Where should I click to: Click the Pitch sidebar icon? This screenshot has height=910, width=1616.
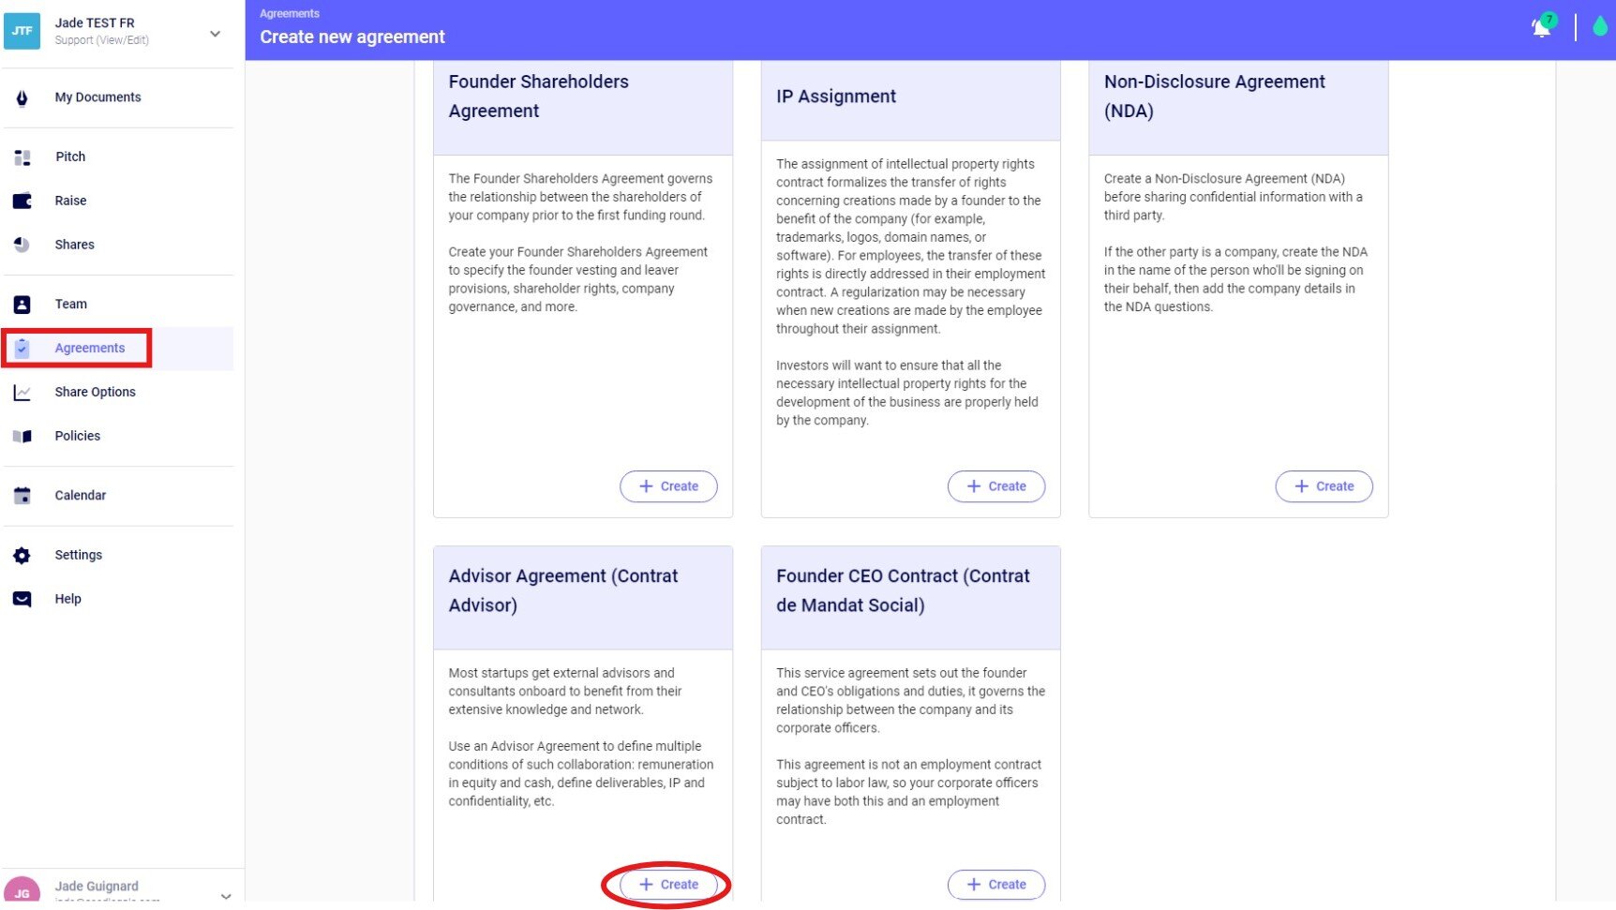pos(22,157)
